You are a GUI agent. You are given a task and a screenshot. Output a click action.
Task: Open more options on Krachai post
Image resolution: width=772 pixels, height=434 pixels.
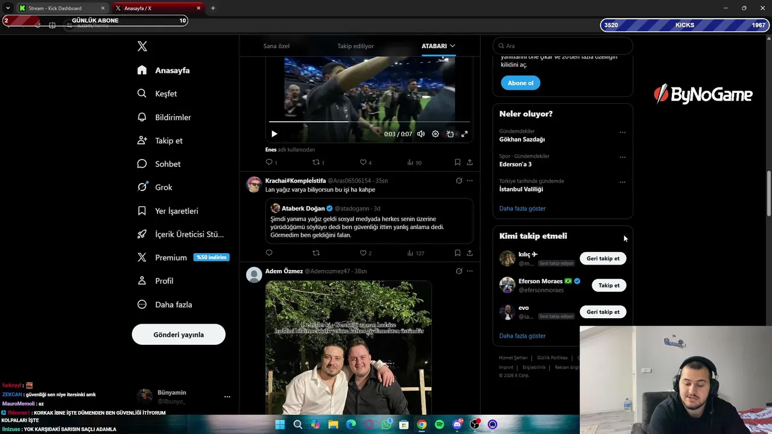pos(470,181)
